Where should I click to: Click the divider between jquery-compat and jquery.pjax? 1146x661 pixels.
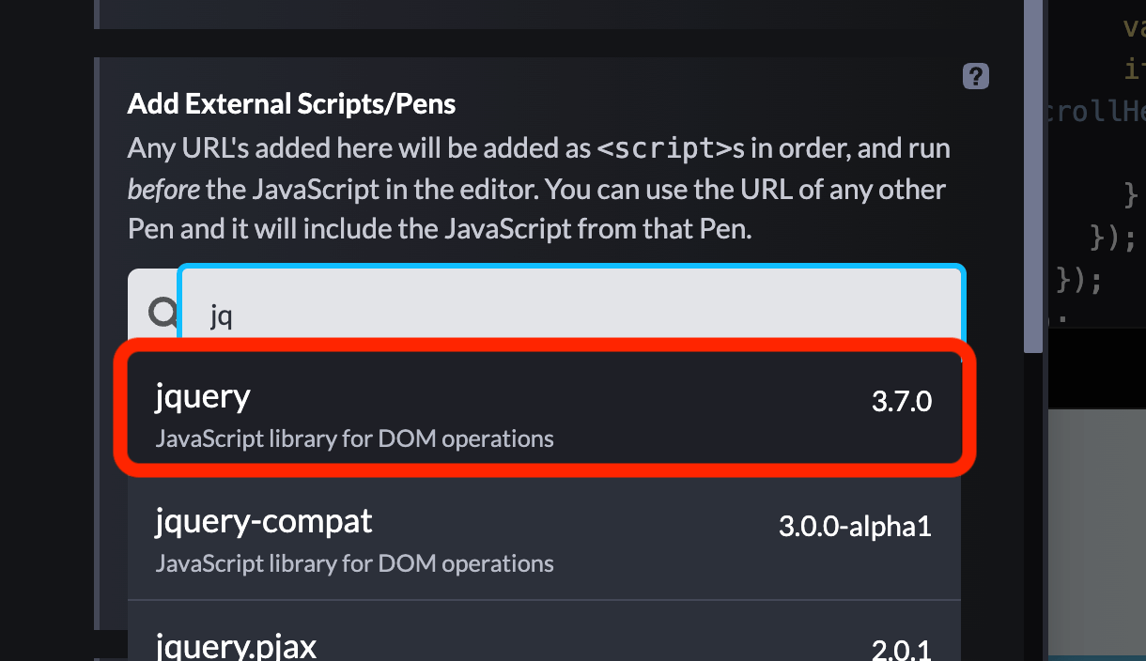(x=545, y=598)
